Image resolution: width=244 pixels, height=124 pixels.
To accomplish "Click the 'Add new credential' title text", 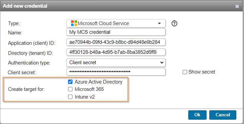I will click(25, 6).
